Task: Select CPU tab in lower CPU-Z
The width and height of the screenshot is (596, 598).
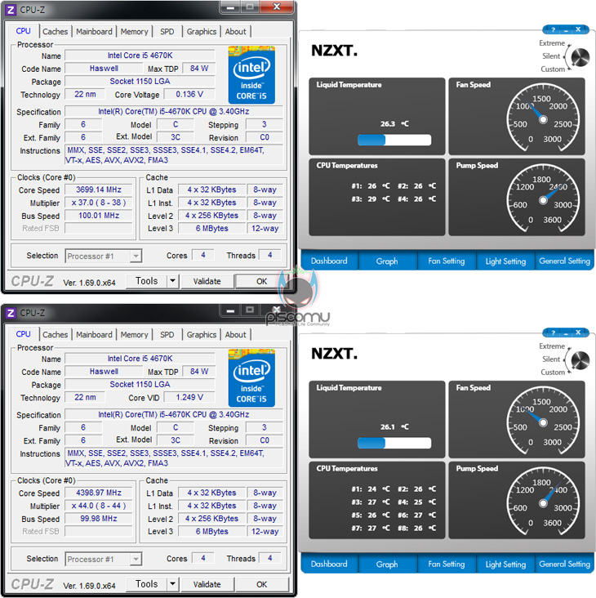Action: click(23, 334)
